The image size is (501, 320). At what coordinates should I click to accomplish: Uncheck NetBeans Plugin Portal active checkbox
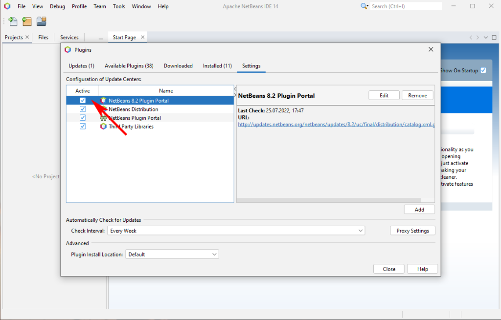point(83,118)
